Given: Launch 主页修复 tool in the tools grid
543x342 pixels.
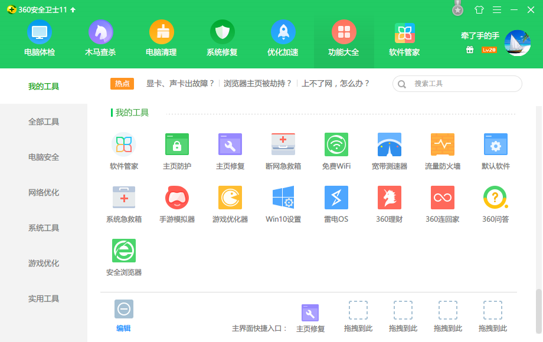Looking at the screenshot, I should pos(230,151).
